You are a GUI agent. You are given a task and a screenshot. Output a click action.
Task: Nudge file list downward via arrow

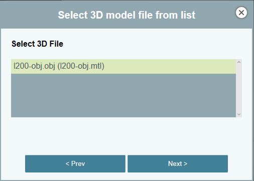239,114
